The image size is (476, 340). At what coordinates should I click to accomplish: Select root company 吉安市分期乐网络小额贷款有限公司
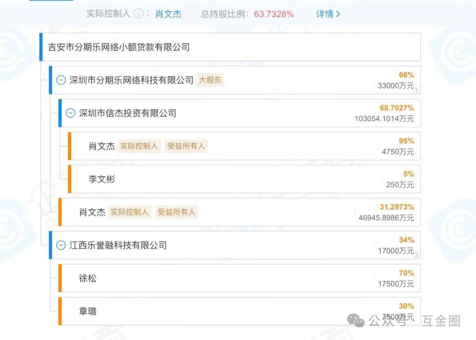coord(119,47)
